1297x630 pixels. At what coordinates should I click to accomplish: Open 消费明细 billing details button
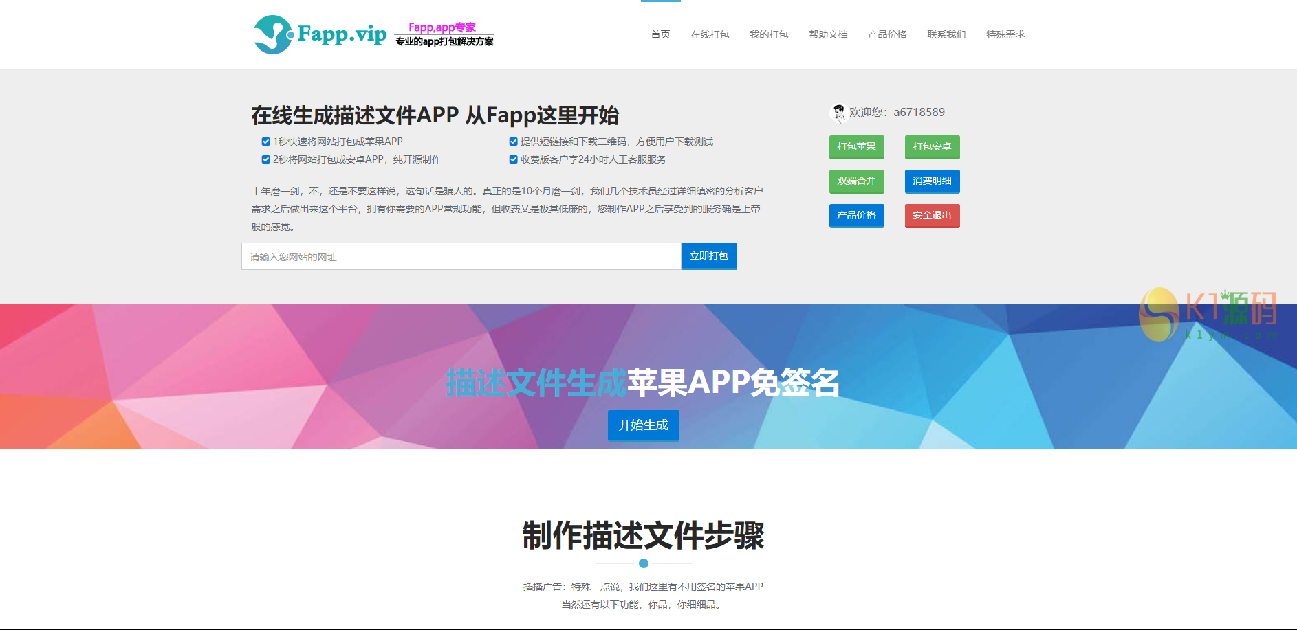tap(932, 181)
